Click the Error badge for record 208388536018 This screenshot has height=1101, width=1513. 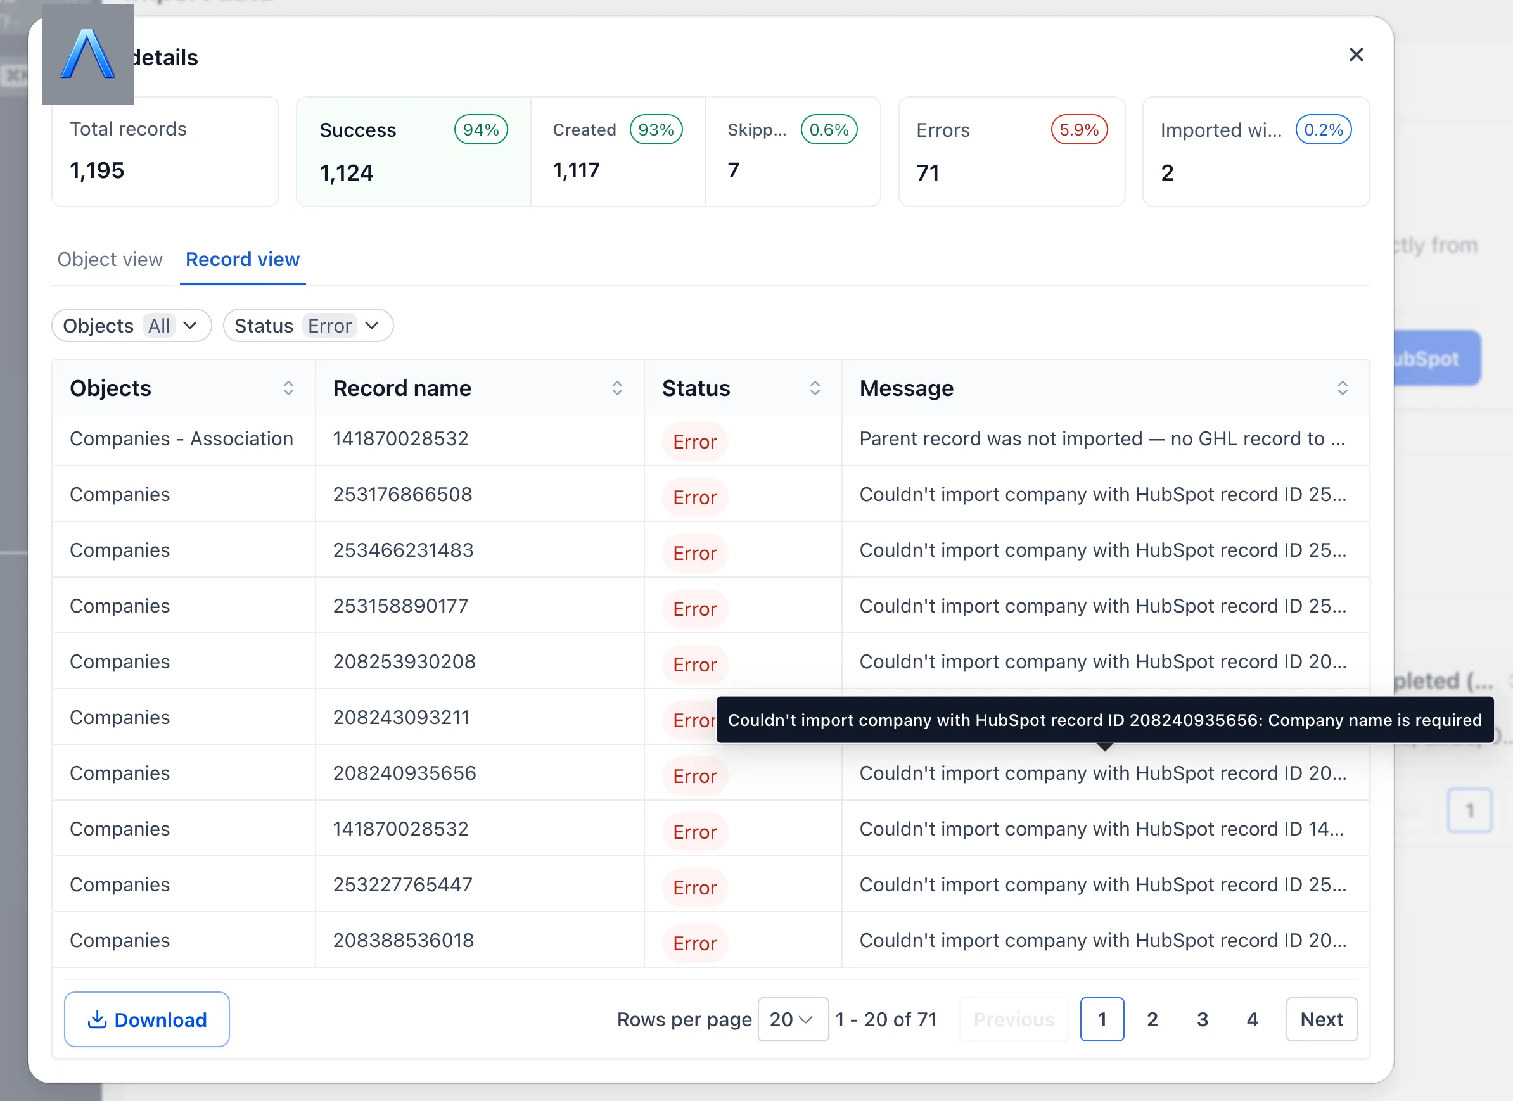click(x=694, y=944)
